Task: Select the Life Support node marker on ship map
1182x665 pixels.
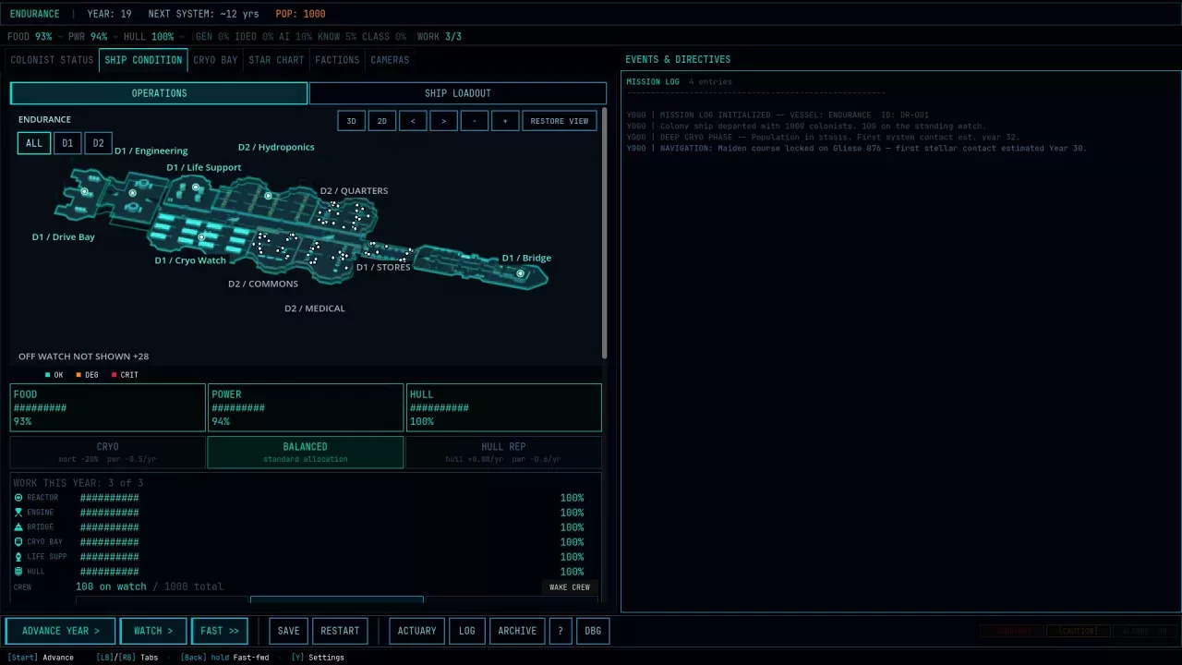Action: [196, 187]
